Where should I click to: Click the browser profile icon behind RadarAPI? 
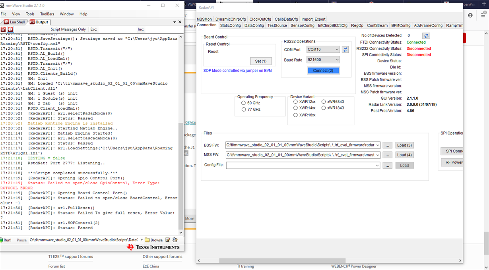470,15
